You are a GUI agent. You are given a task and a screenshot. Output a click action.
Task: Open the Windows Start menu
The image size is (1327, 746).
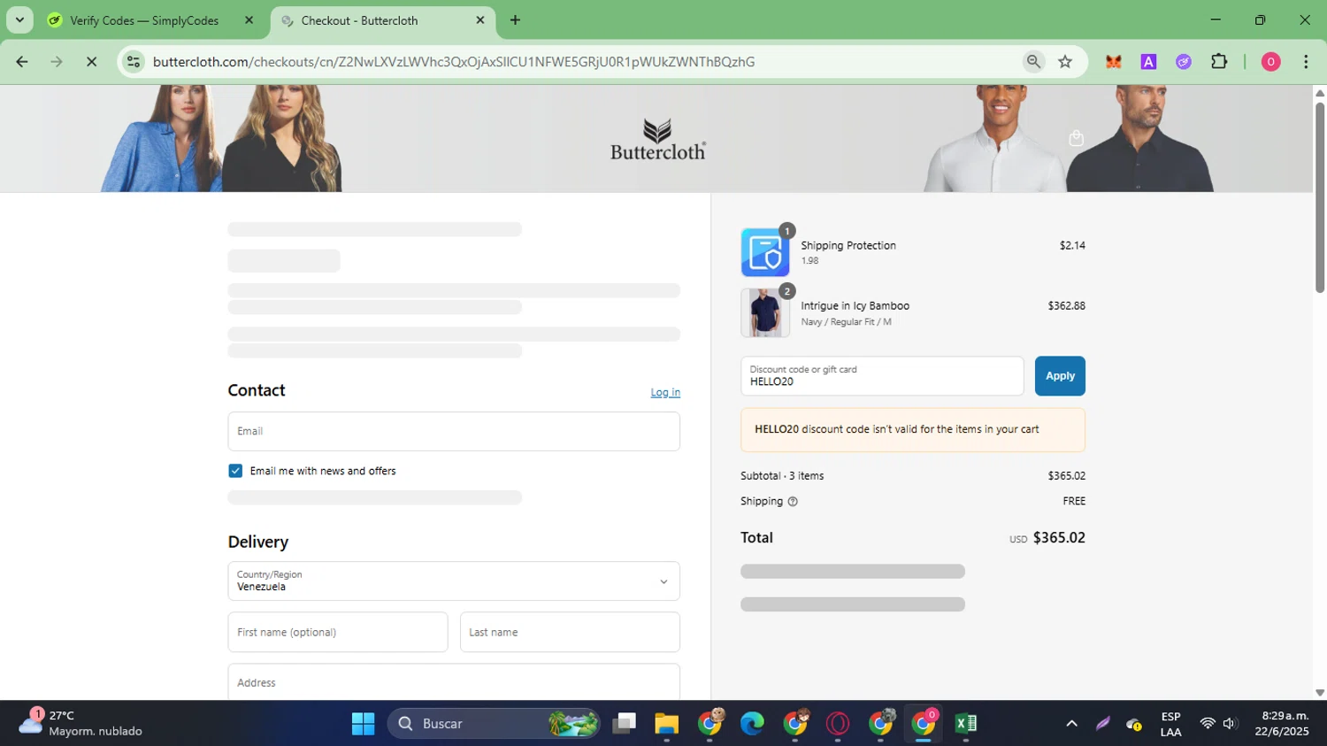click(363, 724)
